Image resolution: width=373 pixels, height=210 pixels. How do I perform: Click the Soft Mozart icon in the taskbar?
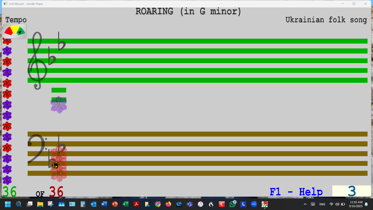(265, 204)
